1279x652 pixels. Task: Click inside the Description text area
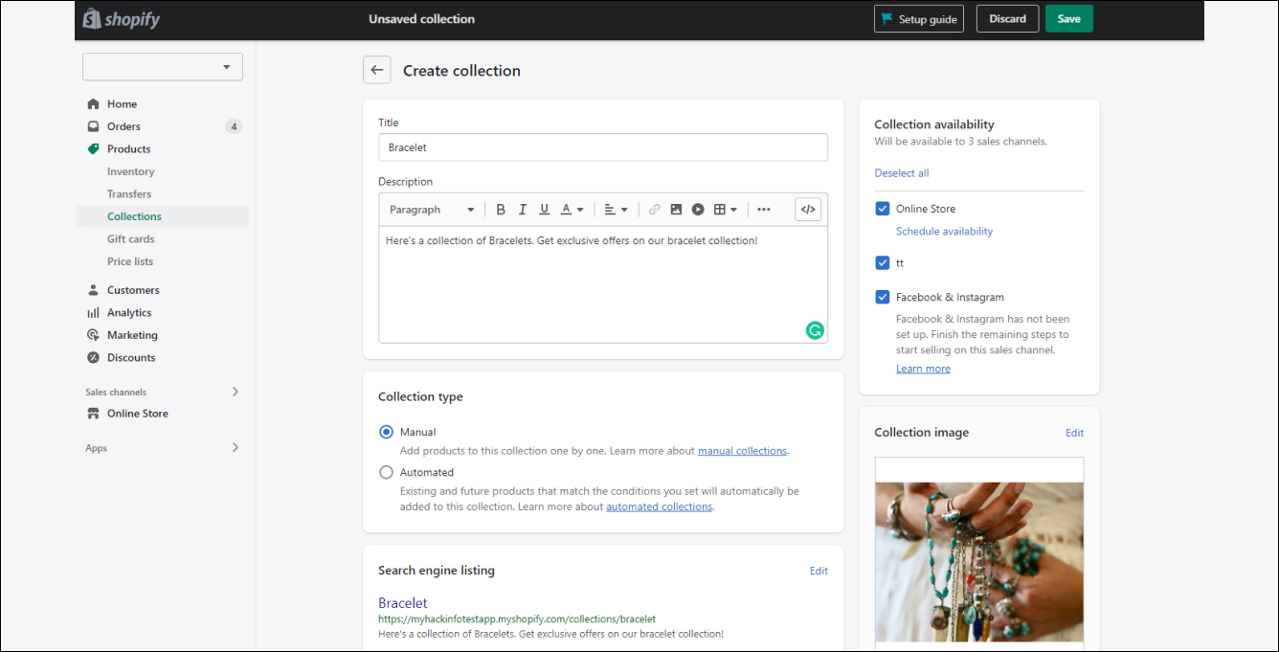[x=603, y=284]
